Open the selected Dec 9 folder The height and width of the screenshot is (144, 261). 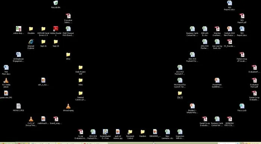180,93
